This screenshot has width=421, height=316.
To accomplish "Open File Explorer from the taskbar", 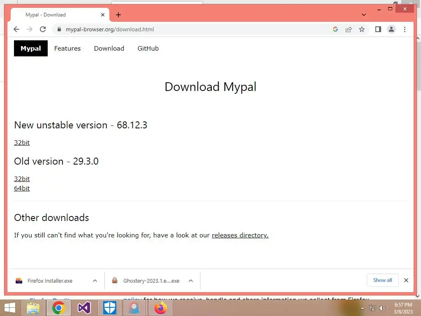I will click(x=33, y=308).
